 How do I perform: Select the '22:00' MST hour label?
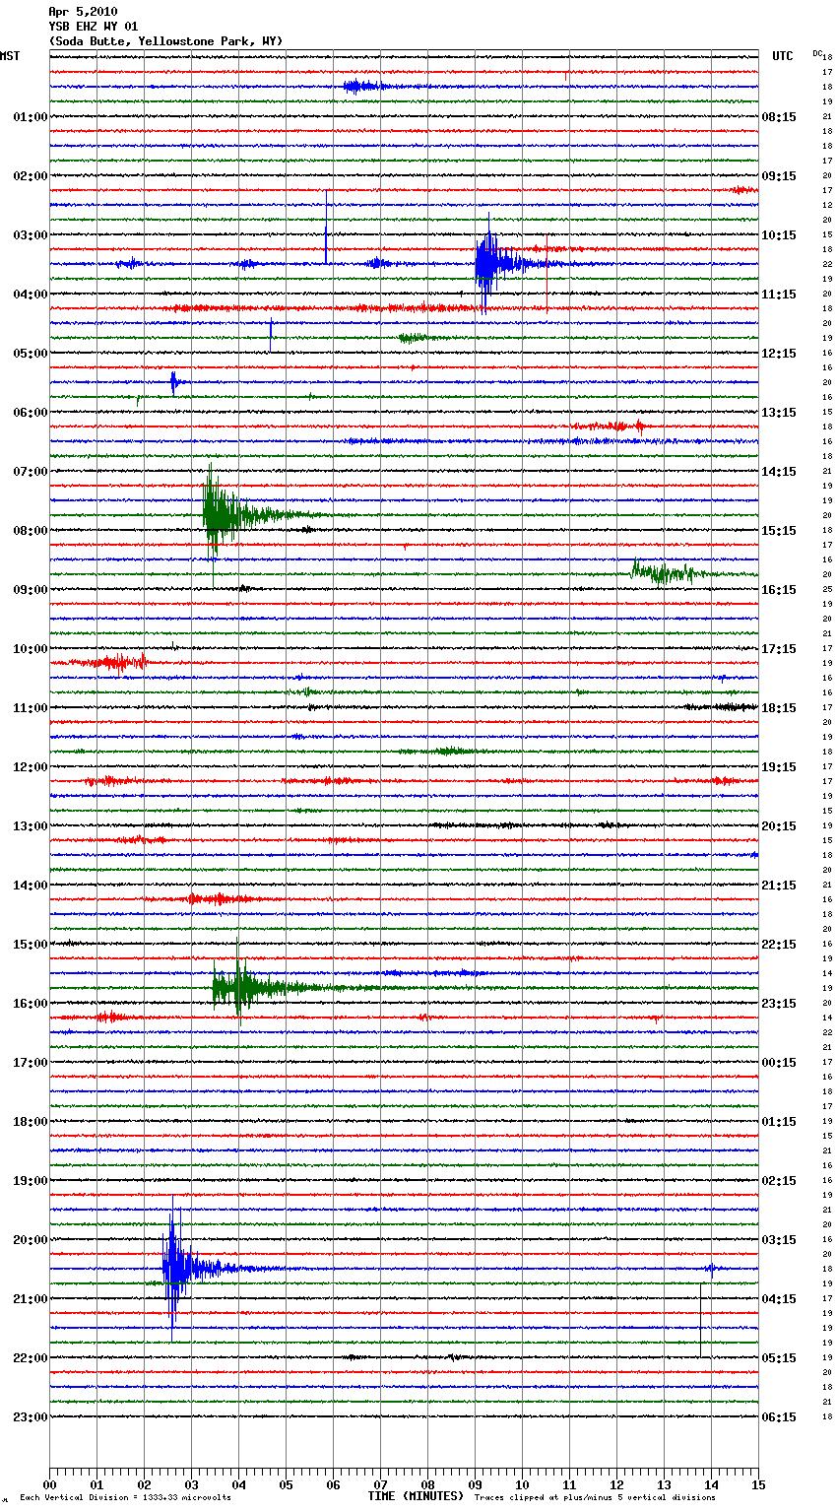click(x=30, y=1358)
